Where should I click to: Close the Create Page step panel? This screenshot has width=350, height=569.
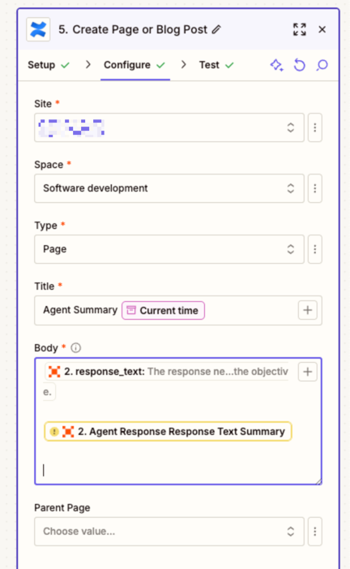coord(322,29)
